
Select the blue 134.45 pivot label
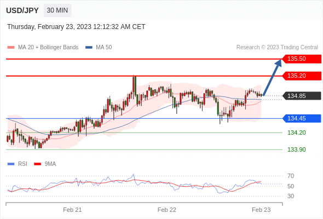302,118
